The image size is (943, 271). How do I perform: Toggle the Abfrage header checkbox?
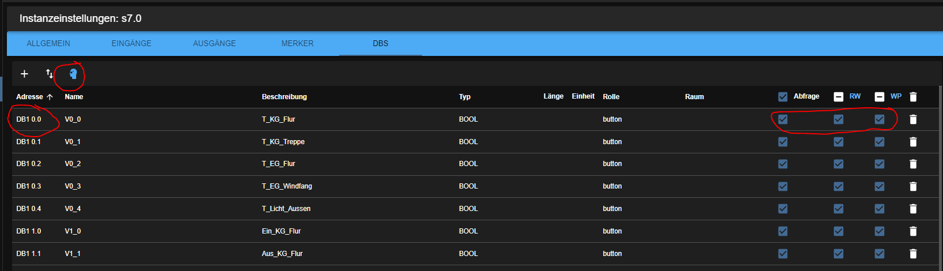[783, 97]
